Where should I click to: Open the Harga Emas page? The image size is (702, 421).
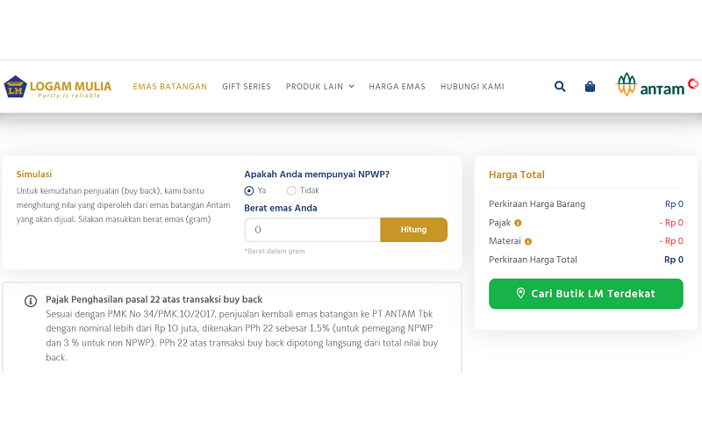397,87
